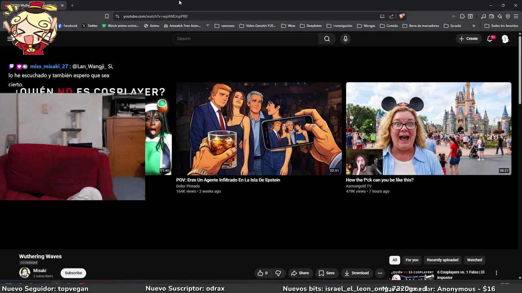This screenshot has height=293, width=522.
Task: Select the All filter chip
Action: pyautogui.click(x=395, y=260)
